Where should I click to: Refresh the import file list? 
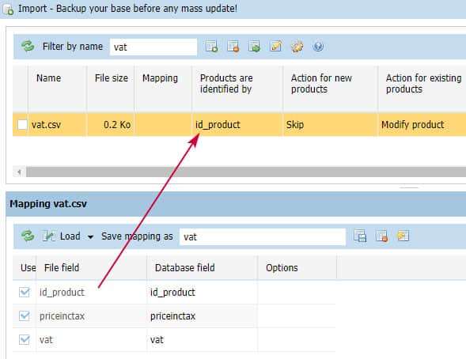coord(28,47)
